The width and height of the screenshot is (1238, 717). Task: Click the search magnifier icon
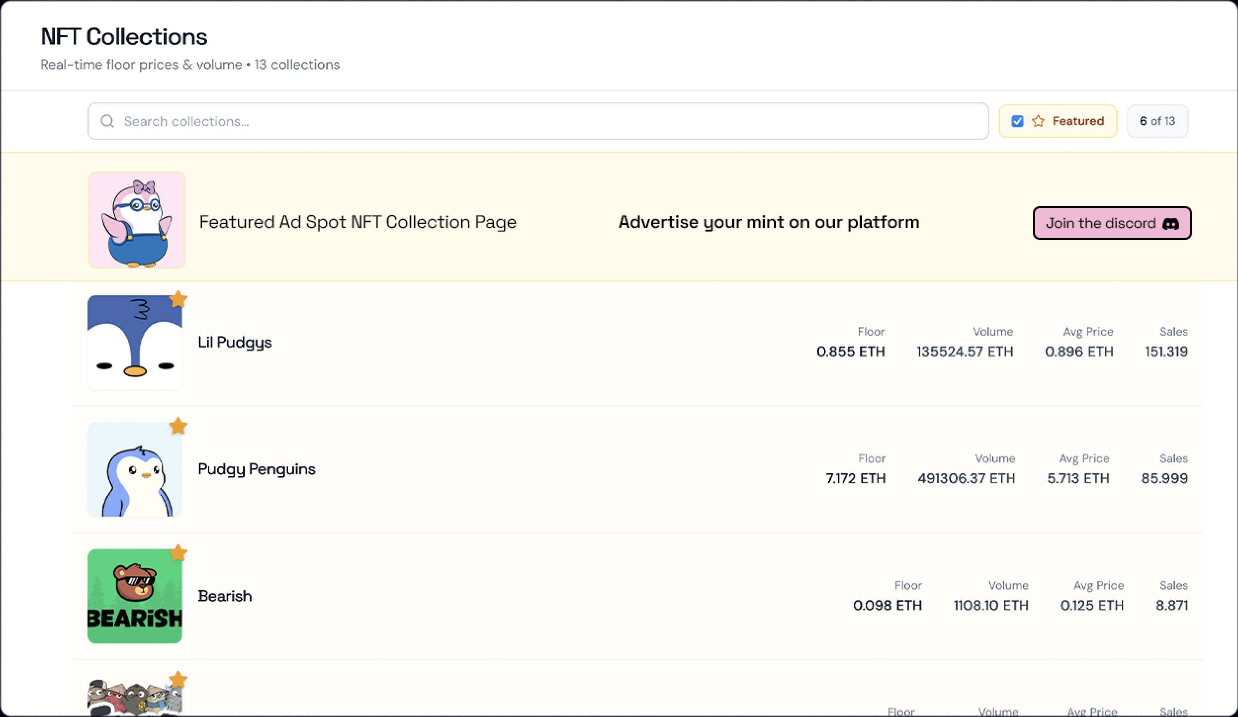[x=107, y=121]
